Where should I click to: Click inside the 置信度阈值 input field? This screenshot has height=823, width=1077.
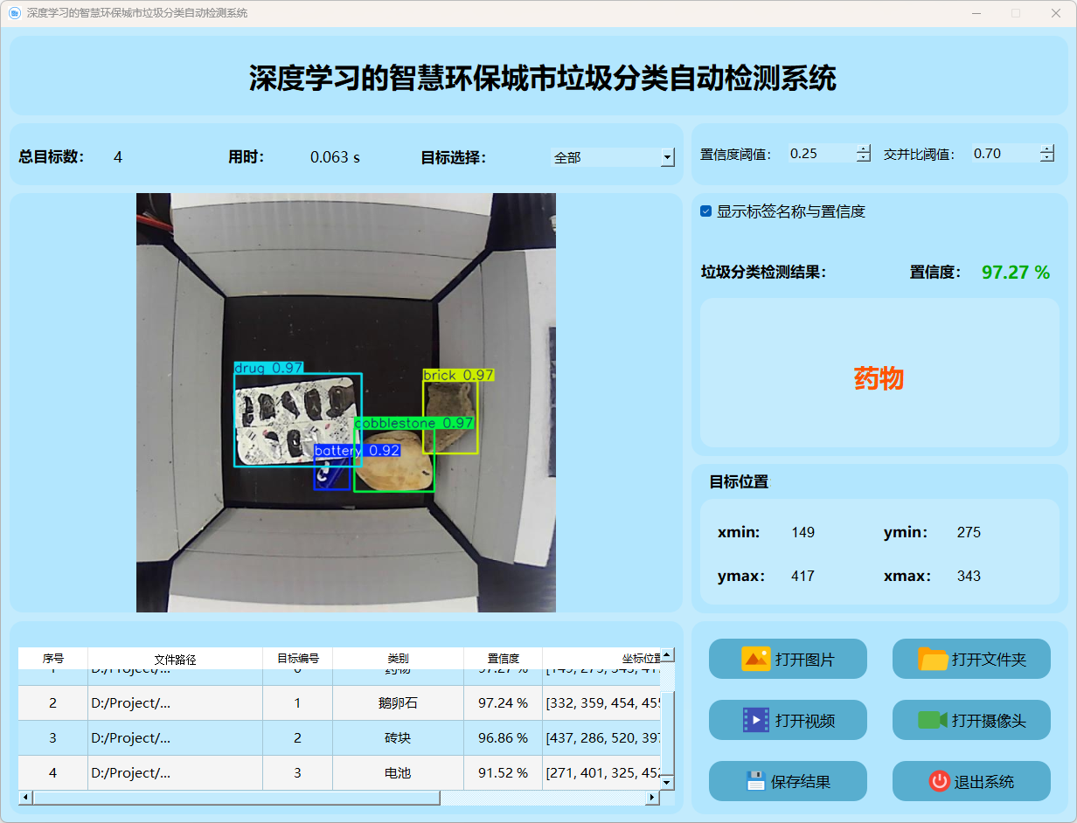tap(820, 154)
